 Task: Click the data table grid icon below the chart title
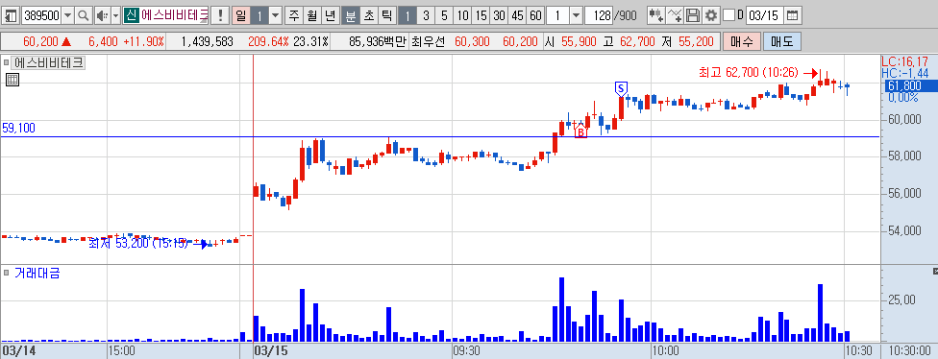click(12, 80)
